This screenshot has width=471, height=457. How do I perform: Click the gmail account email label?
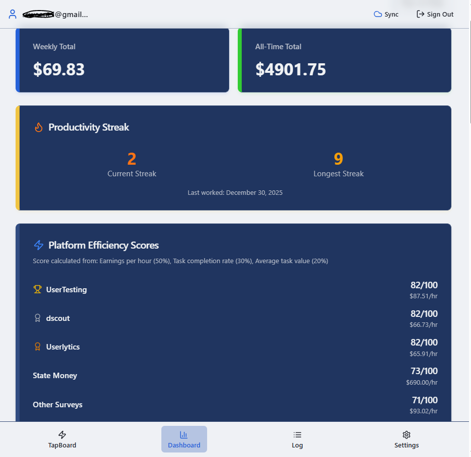click(54, 14)
